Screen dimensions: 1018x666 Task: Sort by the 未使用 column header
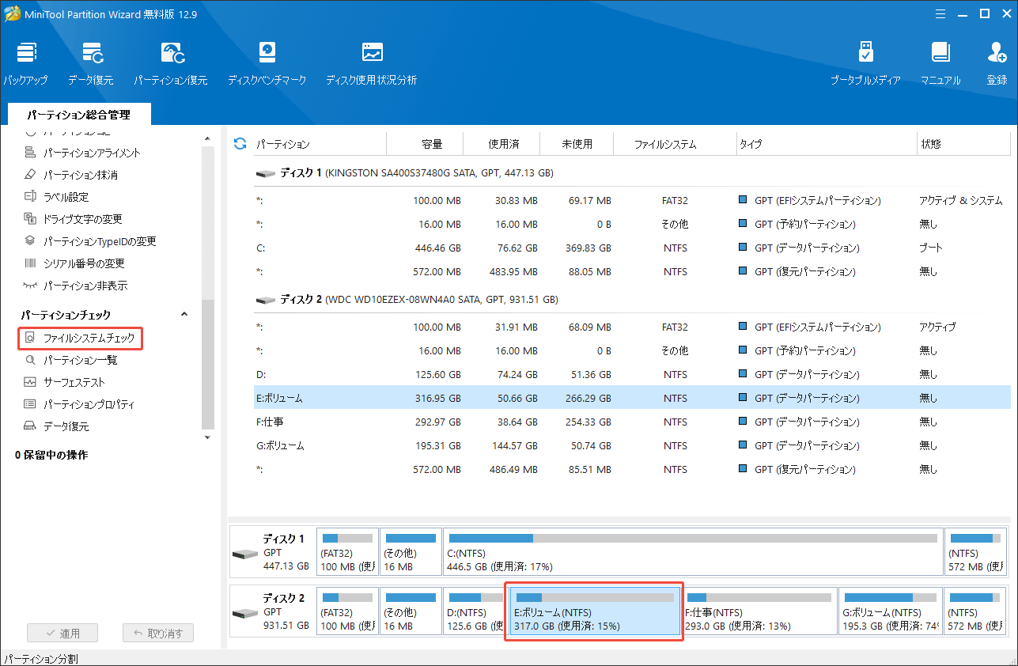[577, 144]
